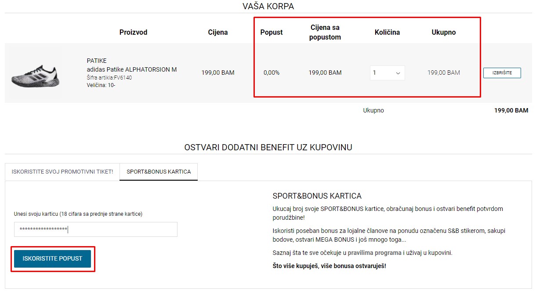The height and width of the screenshot is (294, 536).
Task: Click the bold 199,00 BAM cart total
Action: pyautogui.click(x=511, y=110)
